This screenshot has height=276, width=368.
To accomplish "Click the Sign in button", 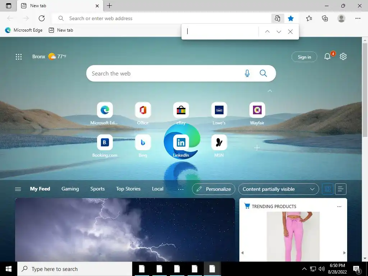I will [x=304, y=57].
